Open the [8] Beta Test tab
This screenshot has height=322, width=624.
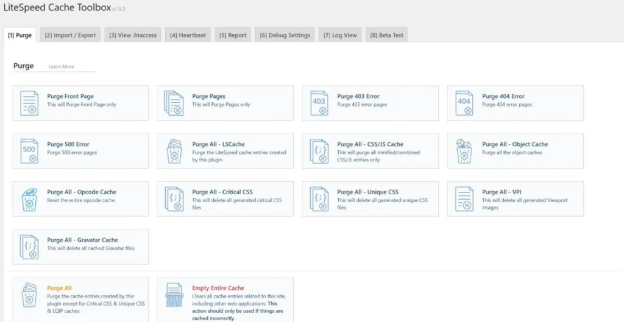(x=386, y=35)
